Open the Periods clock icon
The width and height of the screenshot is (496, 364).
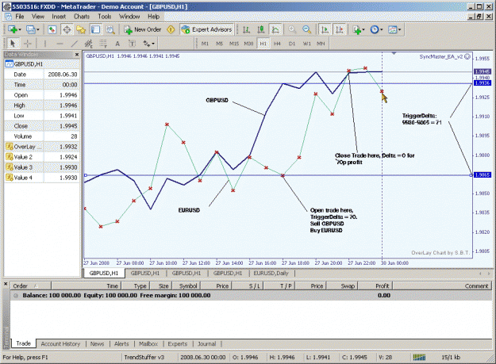pyautogui.click(x=375, y=29)
